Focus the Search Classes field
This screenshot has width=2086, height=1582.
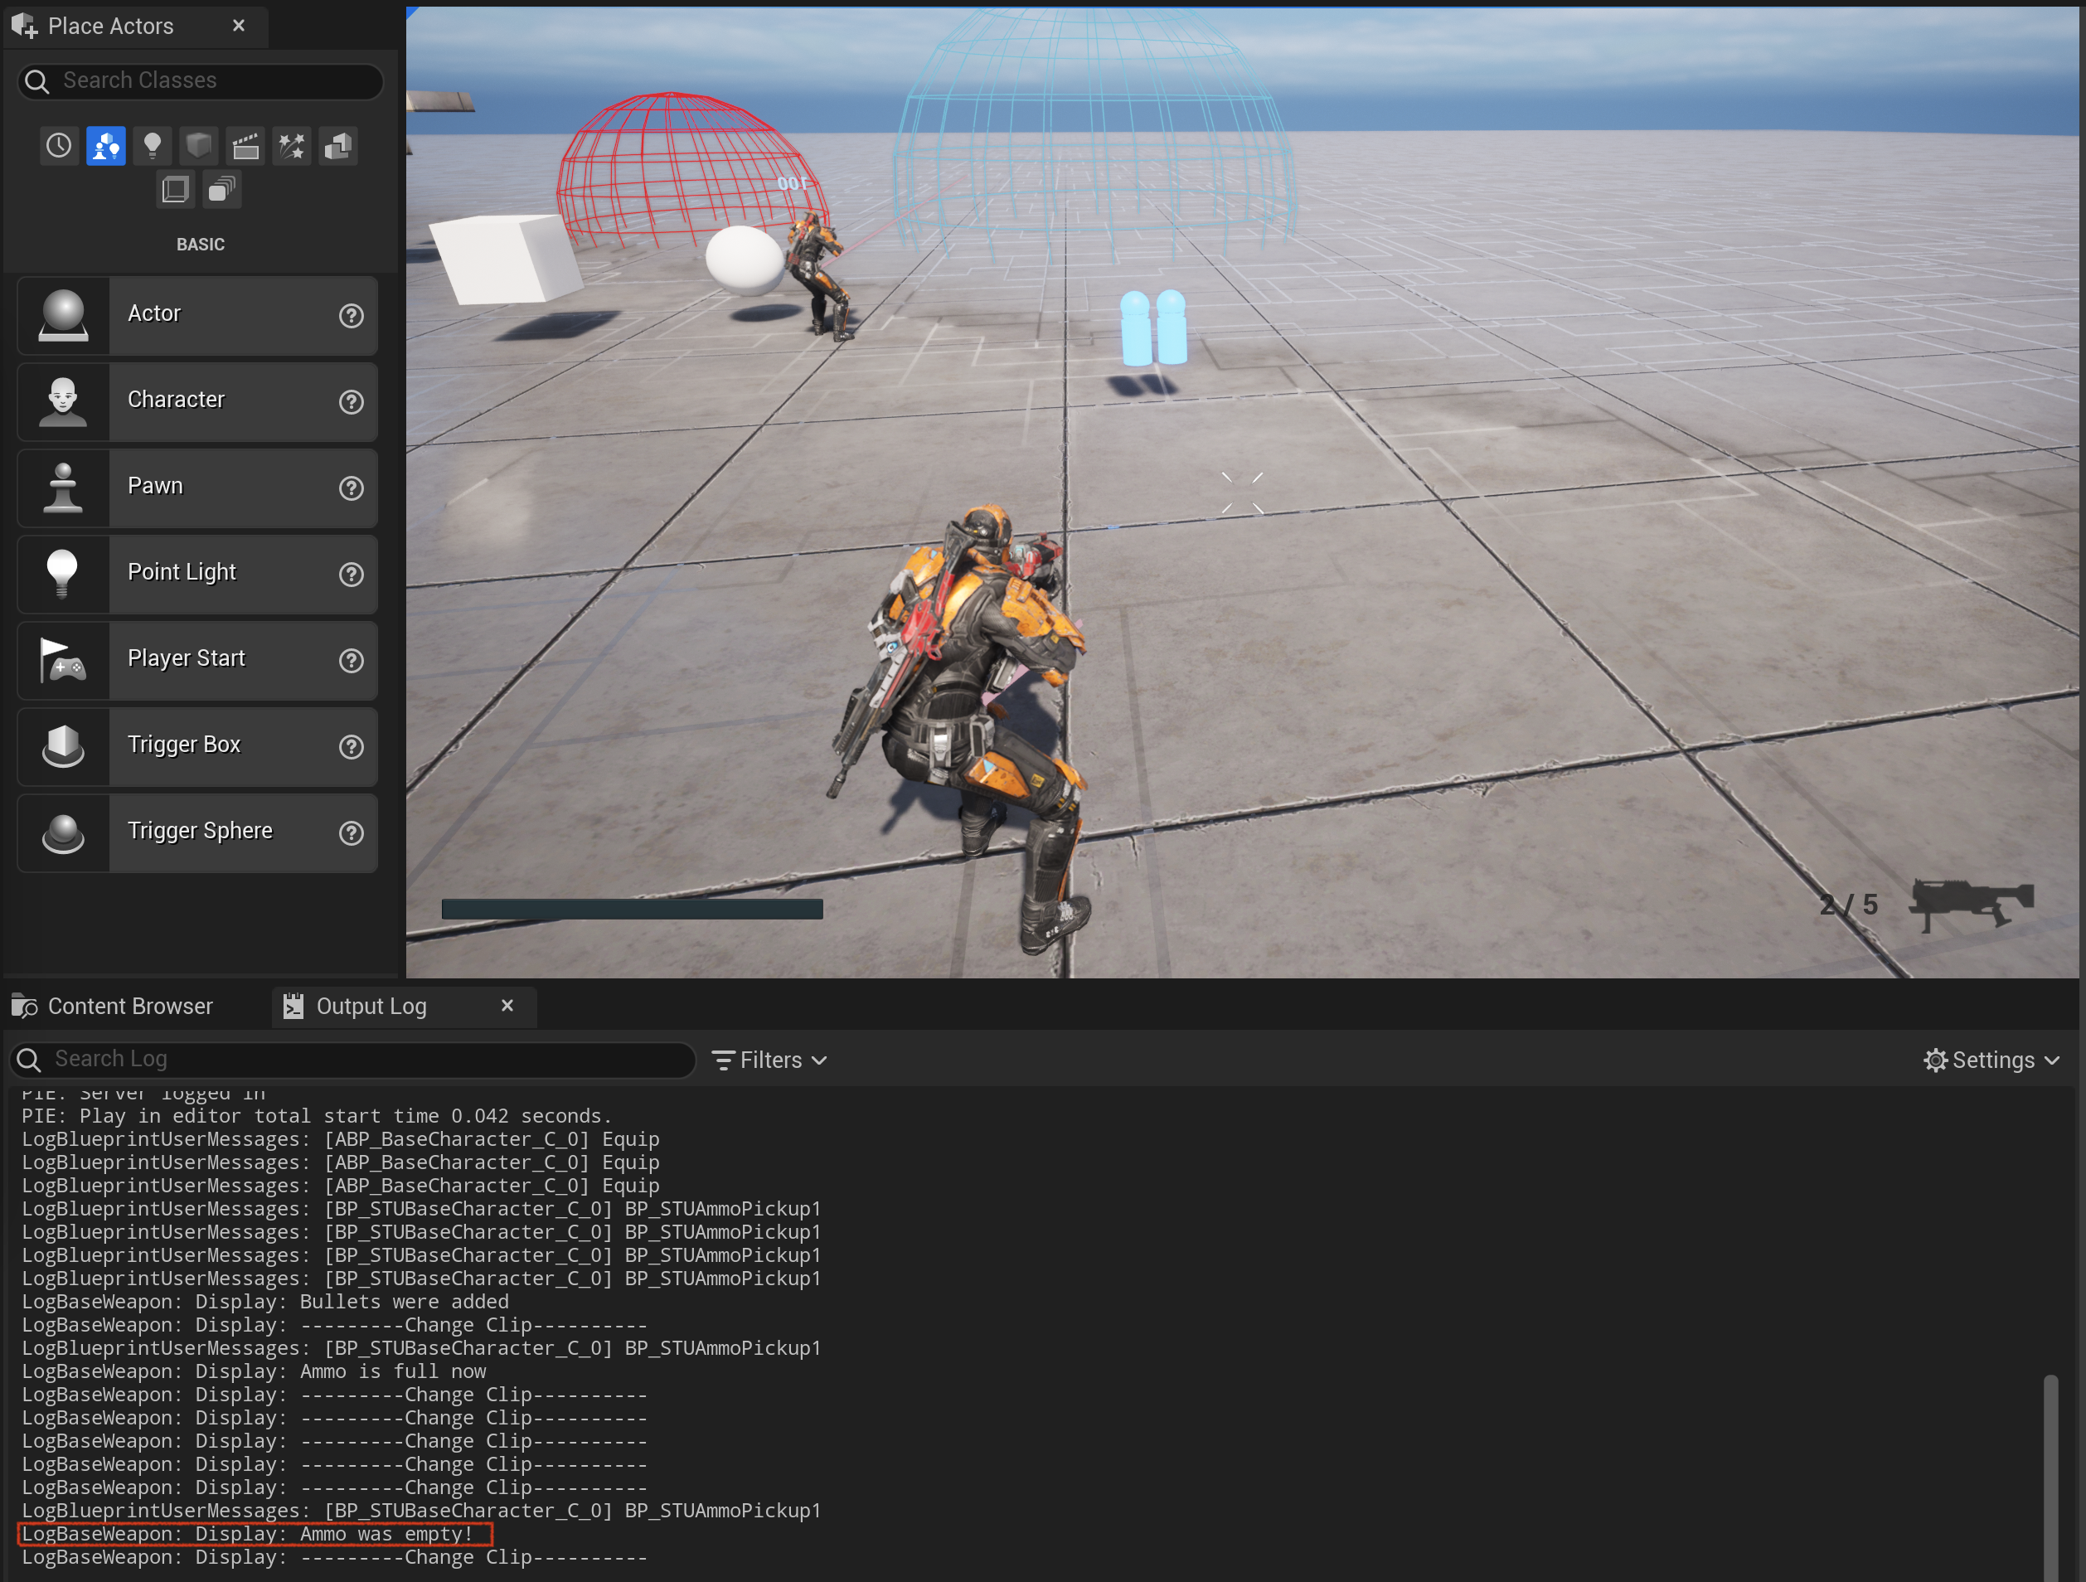tap(200, 81)
